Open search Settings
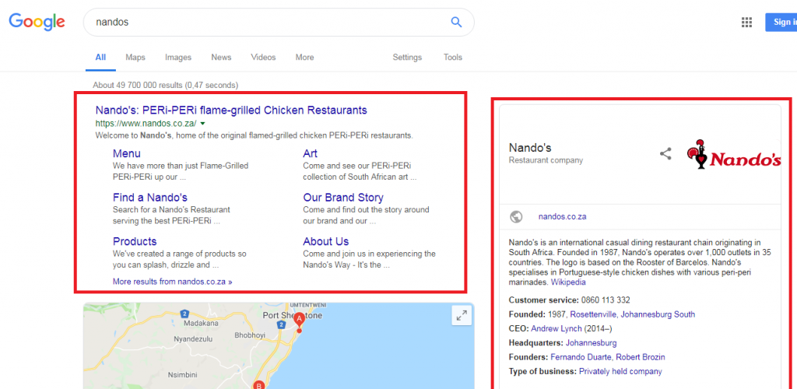 [x=407, y=58]
